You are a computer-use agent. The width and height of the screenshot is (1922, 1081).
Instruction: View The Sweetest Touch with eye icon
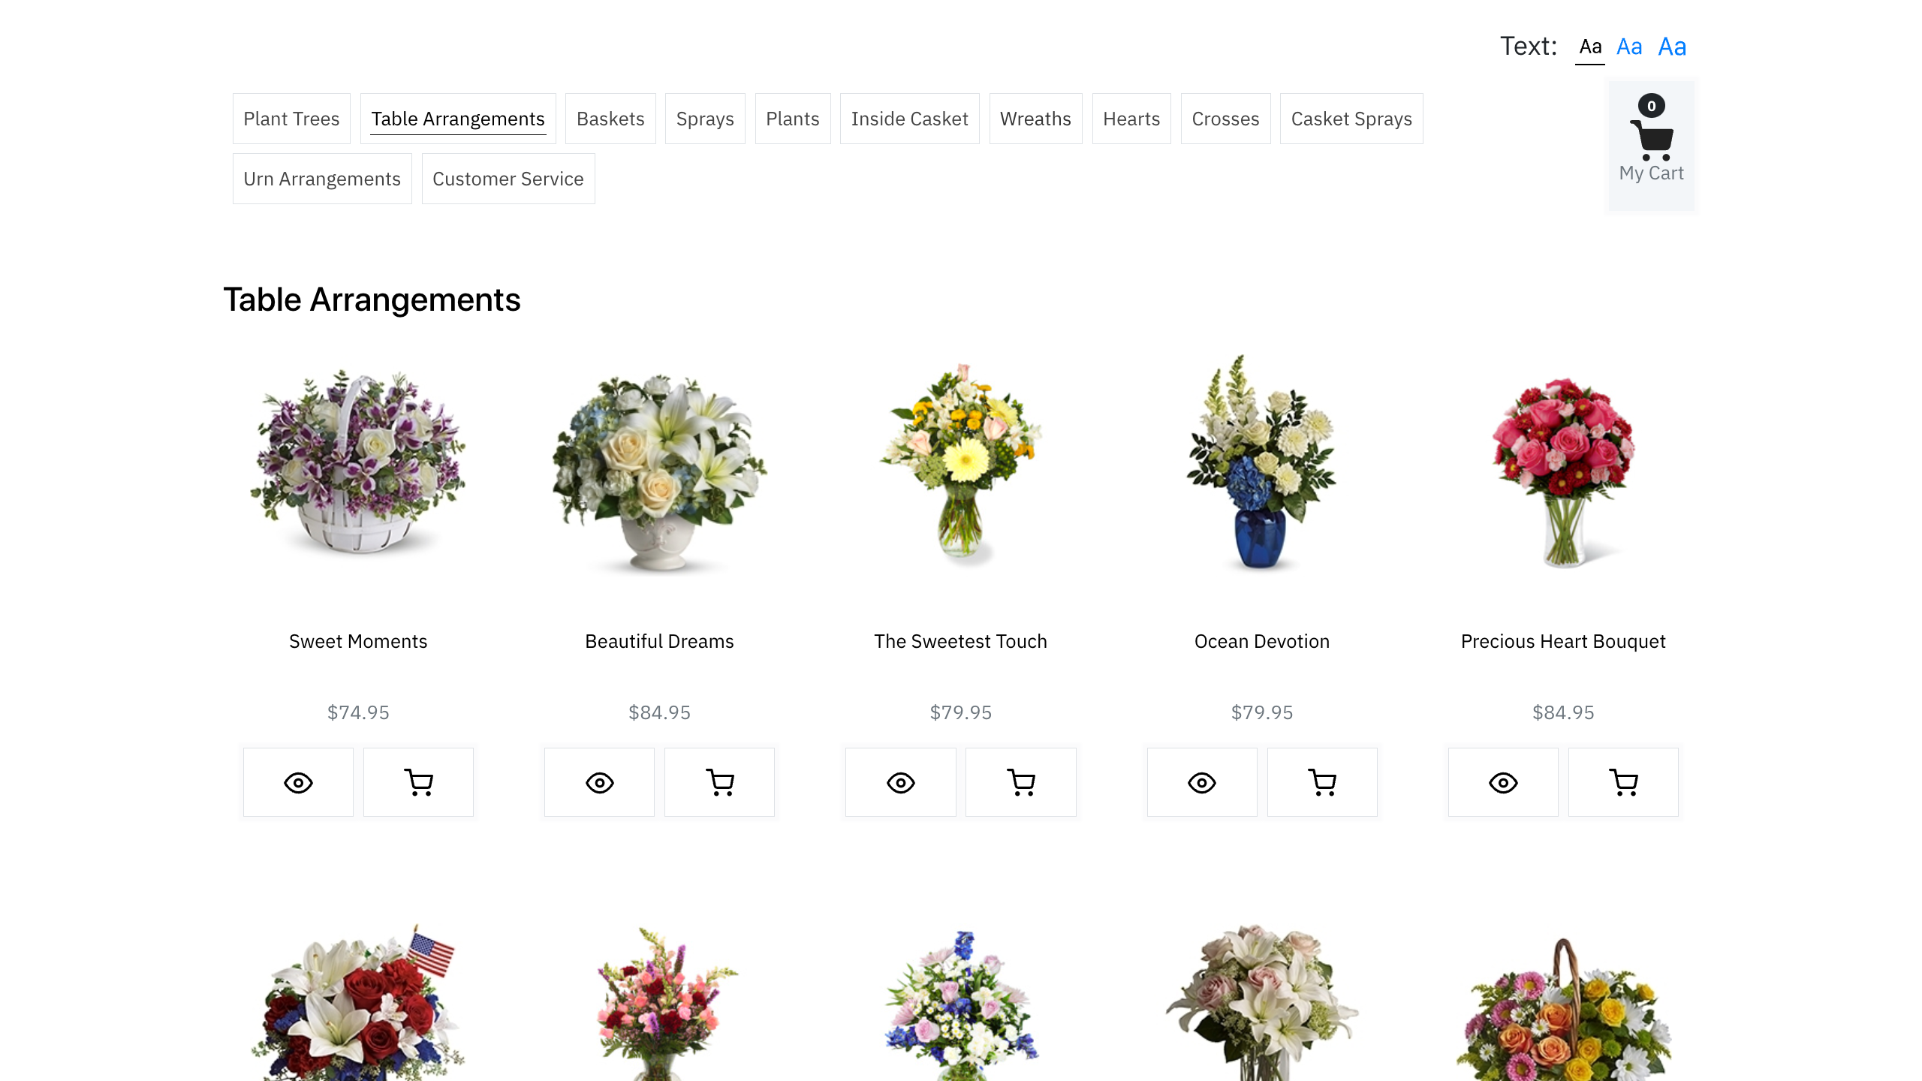pos(900,782)
